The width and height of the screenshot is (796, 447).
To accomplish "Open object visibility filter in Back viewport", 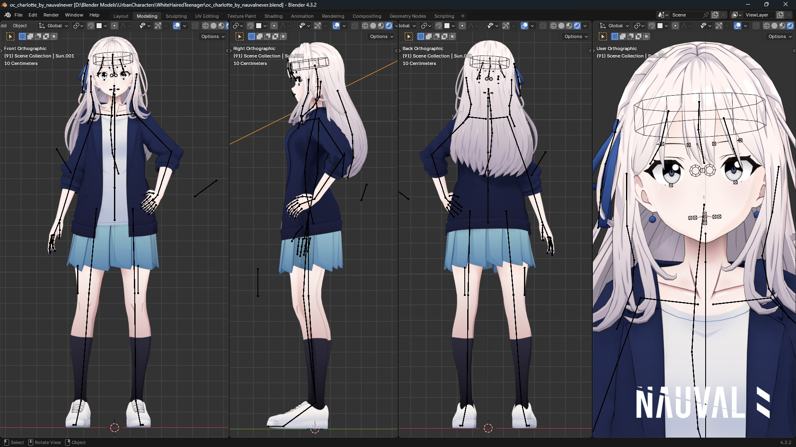I will coord(493,26).
